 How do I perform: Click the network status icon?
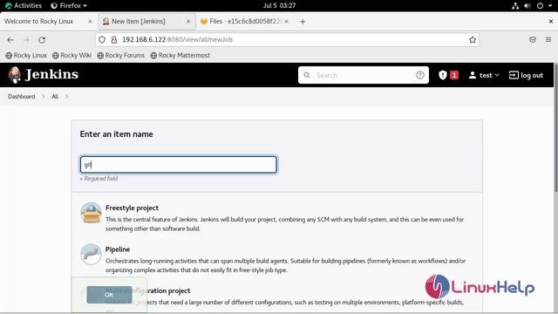pyautogui.click(x=515, y=6)
